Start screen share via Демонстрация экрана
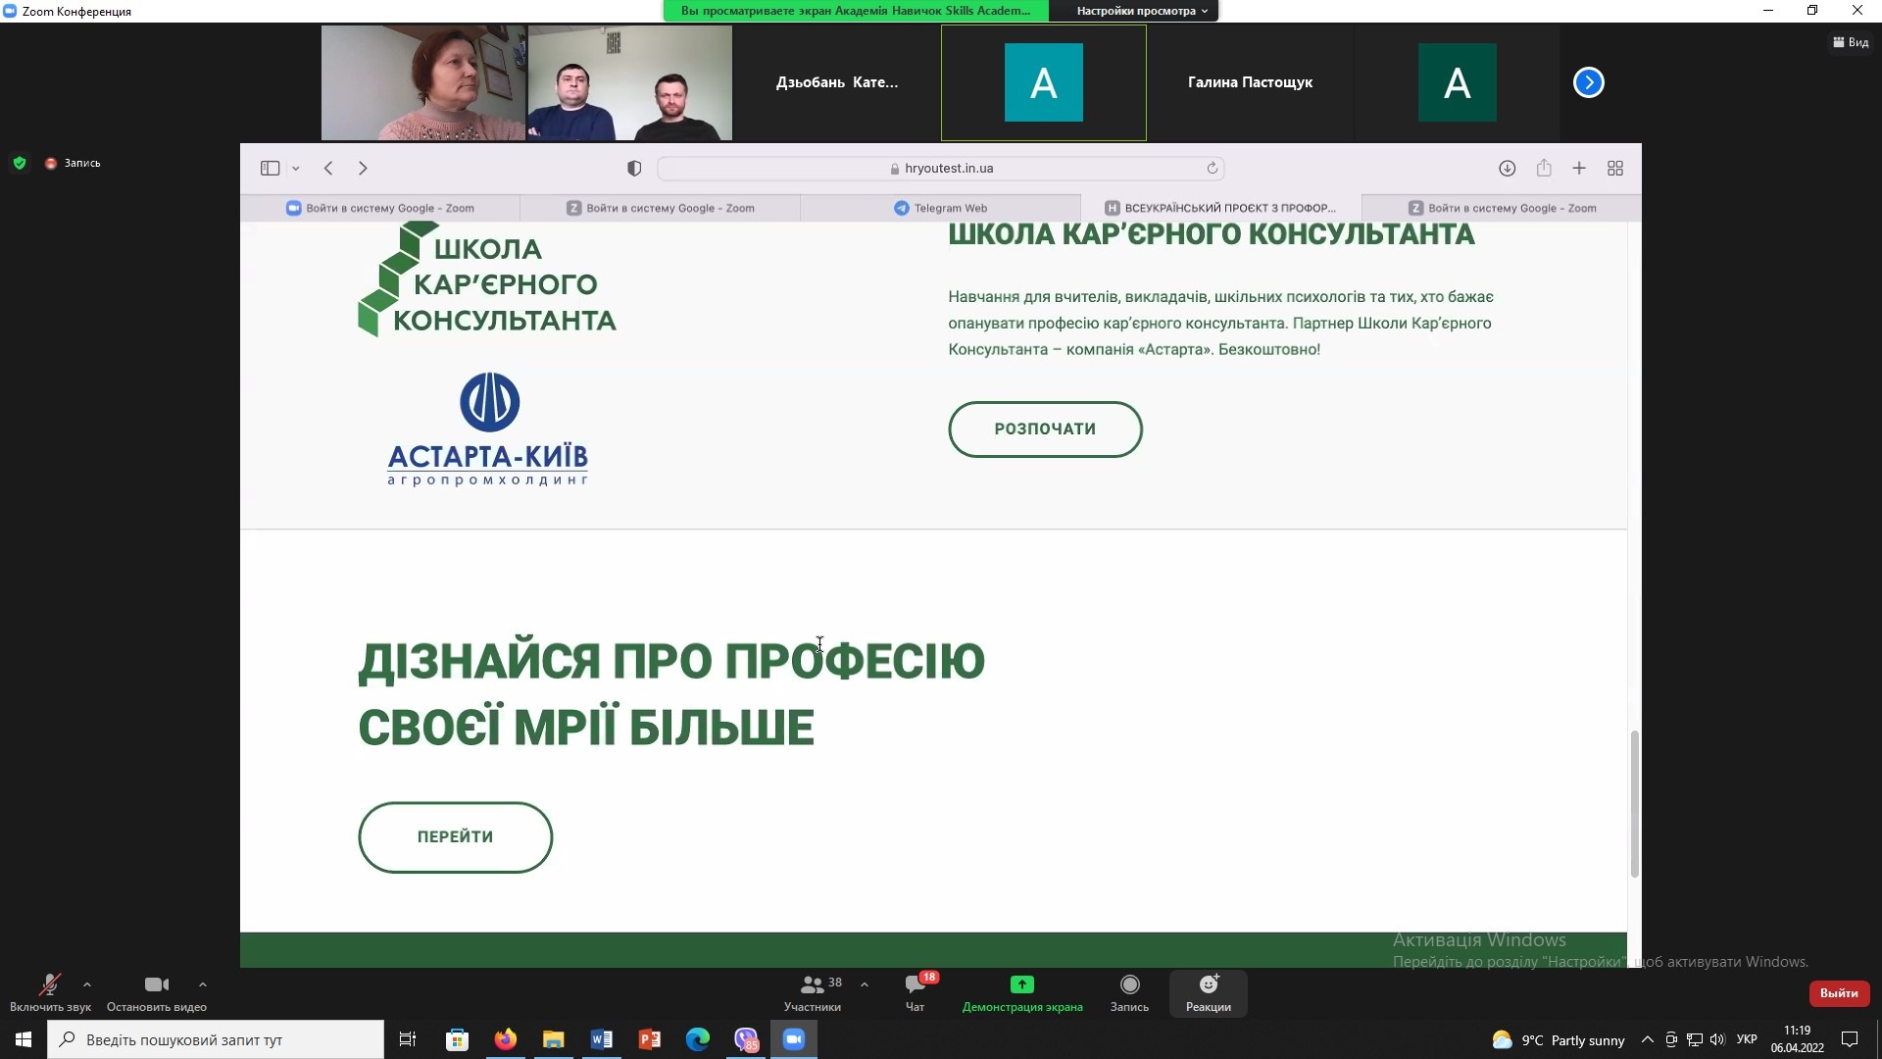Screen dimensions: 1882x1059 click(x=1021, y=984)
